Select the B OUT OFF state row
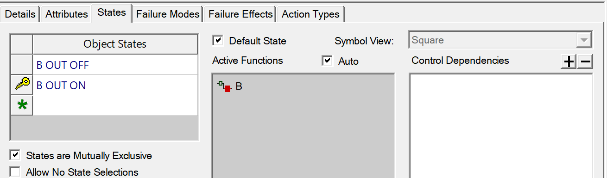 (x=115, y=65)
